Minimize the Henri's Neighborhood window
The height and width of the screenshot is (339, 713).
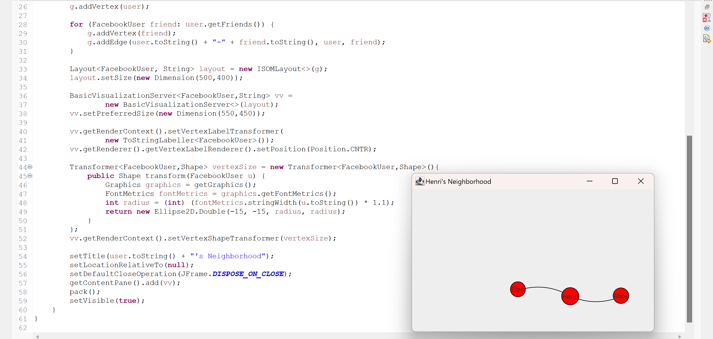point(590,181)
